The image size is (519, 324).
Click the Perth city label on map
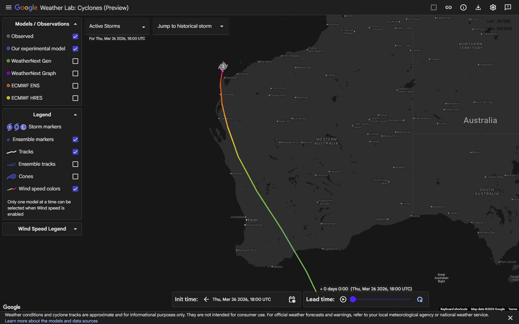(252, 220)
